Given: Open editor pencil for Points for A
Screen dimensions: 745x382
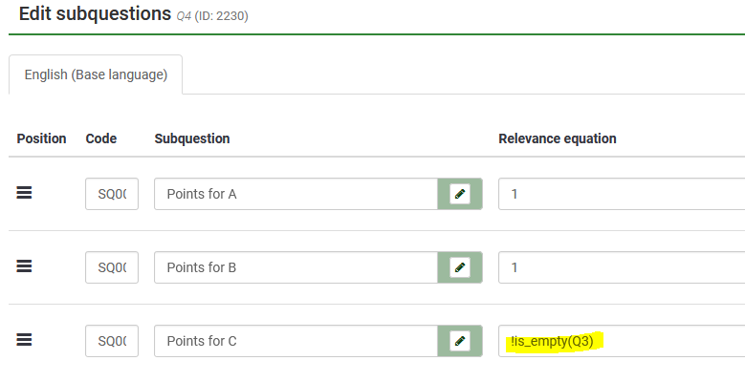Looking at the screenshot, I should (x=460, y=194).
